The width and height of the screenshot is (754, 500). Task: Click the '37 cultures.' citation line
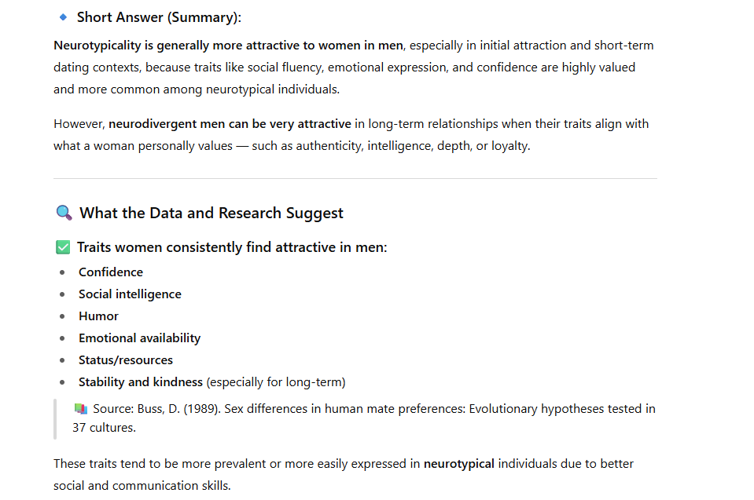[105, 428]
